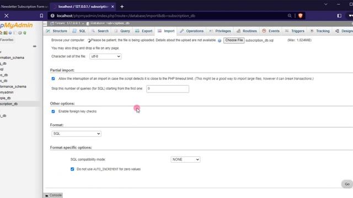Viewport: 353px width, 198px height.
Task: Click the skip queries number input field
Action: pos(168,89)
